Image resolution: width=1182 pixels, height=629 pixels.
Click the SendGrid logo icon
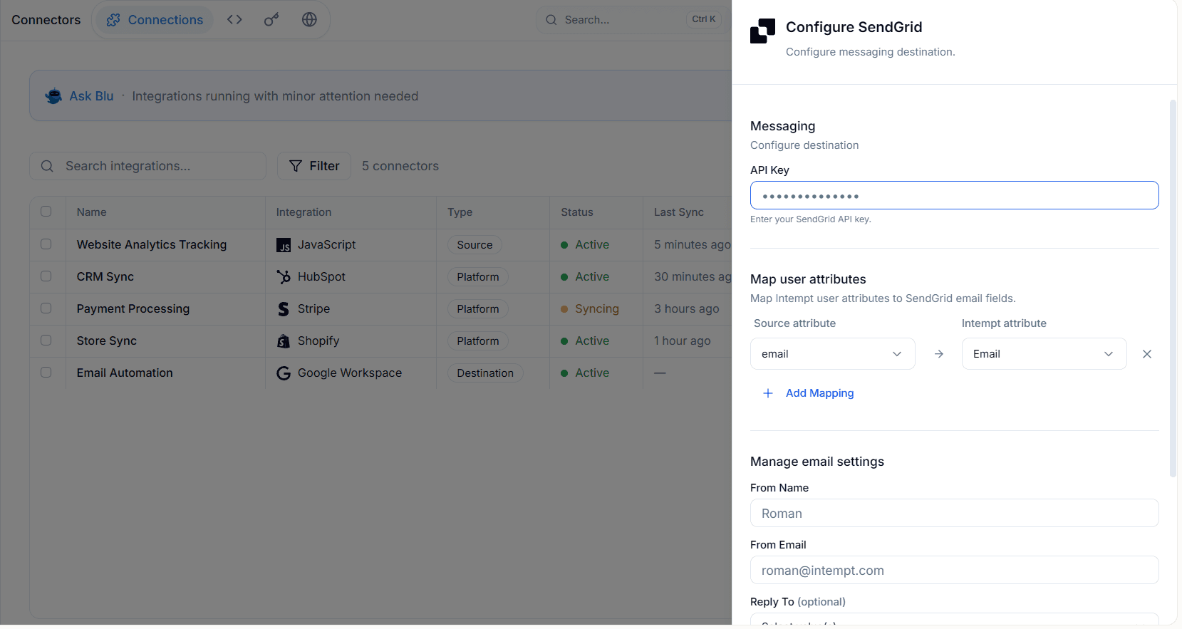pyautogui.click(x=762, y=31)
